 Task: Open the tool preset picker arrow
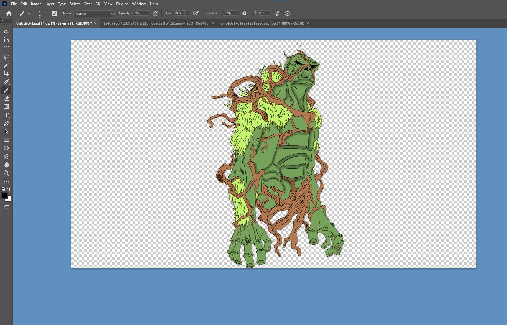pos(29,13)
